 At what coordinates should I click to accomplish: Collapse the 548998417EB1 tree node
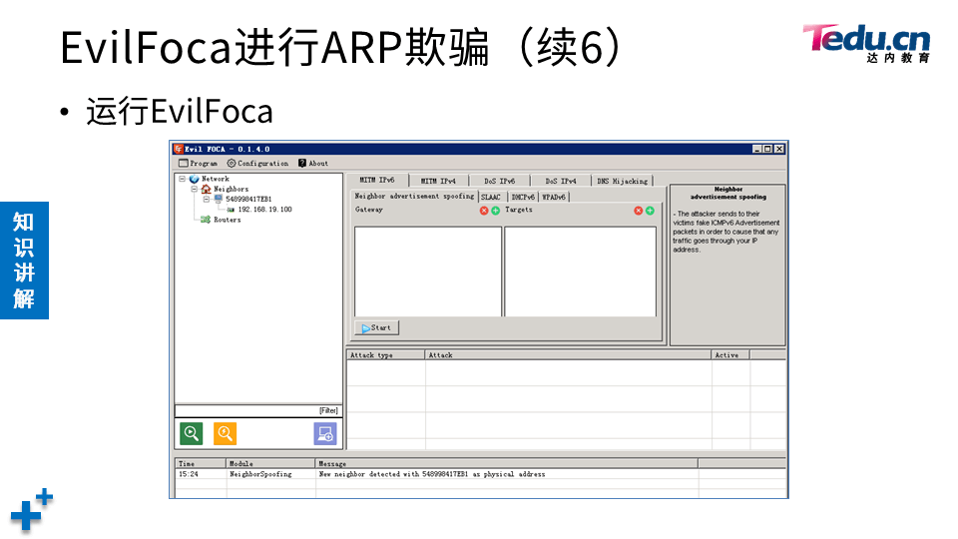(207, 199)
